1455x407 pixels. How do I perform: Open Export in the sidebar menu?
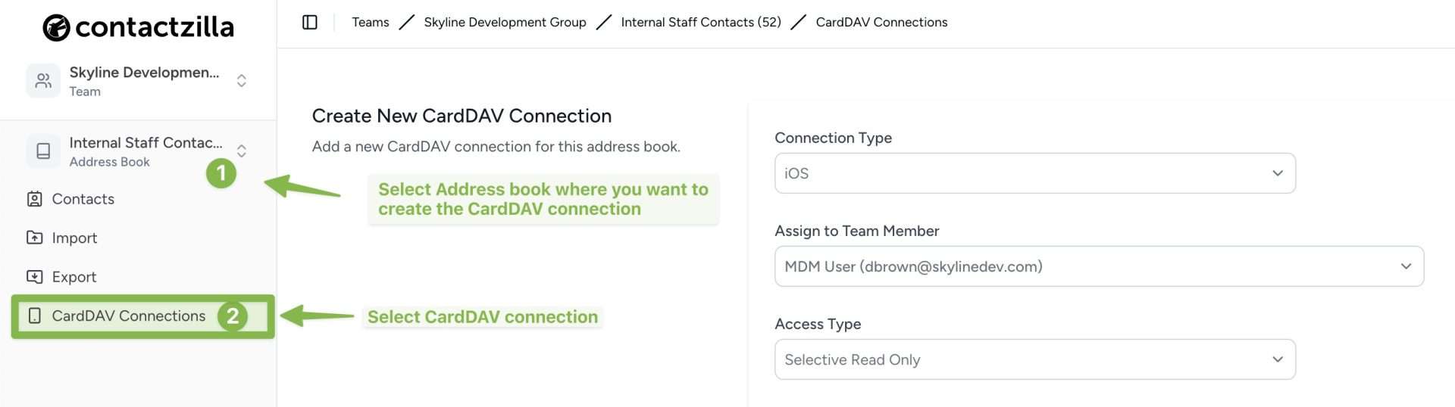pyautogui.click(x=74, y=277)
